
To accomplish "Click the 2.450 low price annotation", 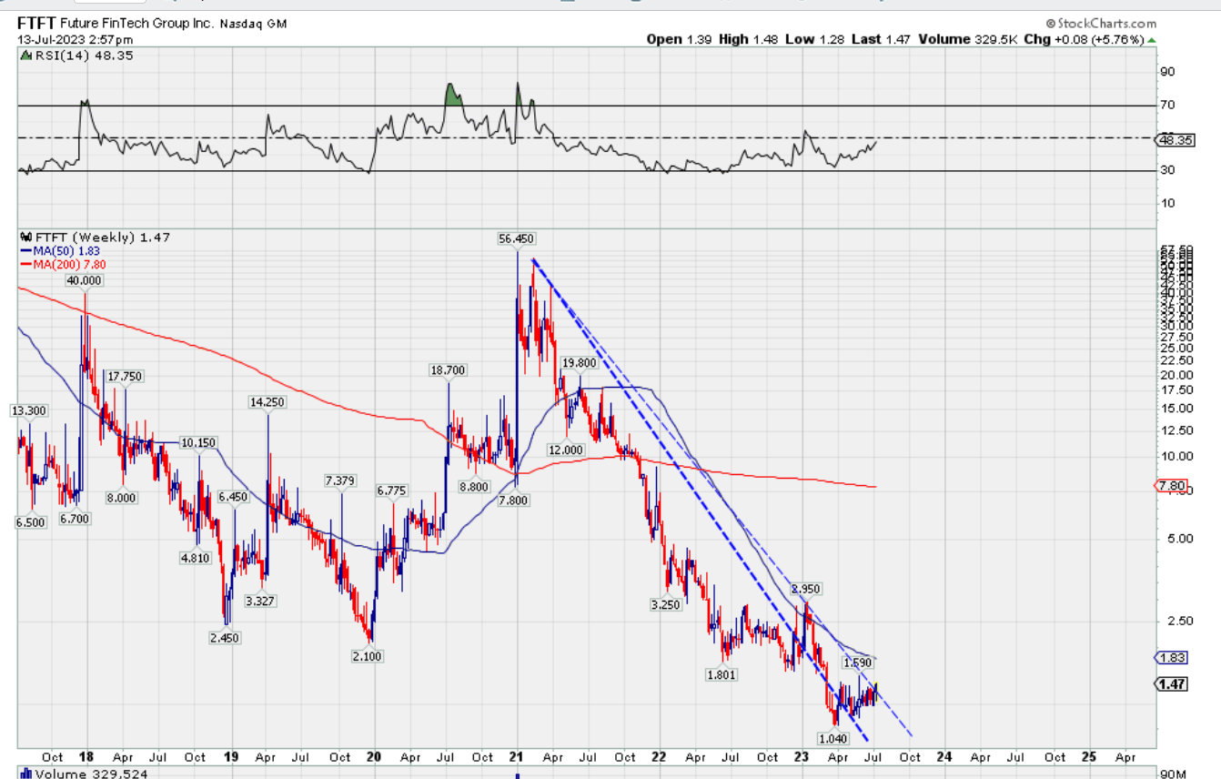I will [223, 638].
